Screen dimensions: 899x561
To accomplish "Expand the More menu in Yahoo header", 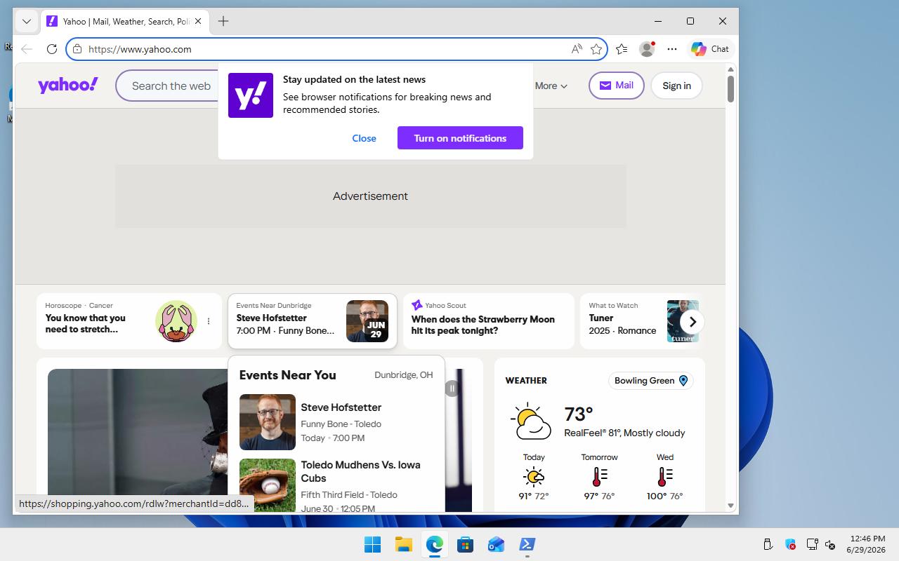I will [551, 86].
